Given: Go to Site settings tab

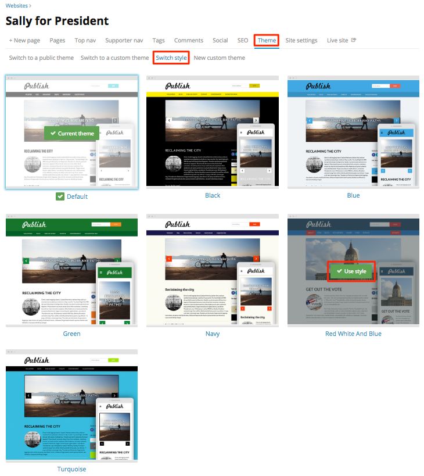Looking at the screenshot, I should tap(301, 41).
